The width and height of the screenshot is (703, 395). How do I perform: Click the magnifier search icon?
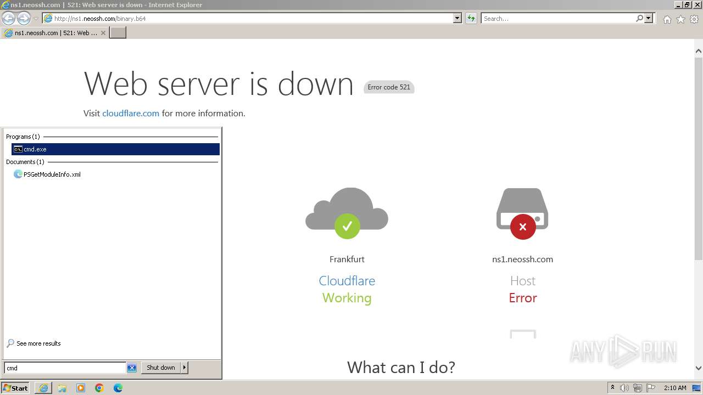tap(639, 19)
